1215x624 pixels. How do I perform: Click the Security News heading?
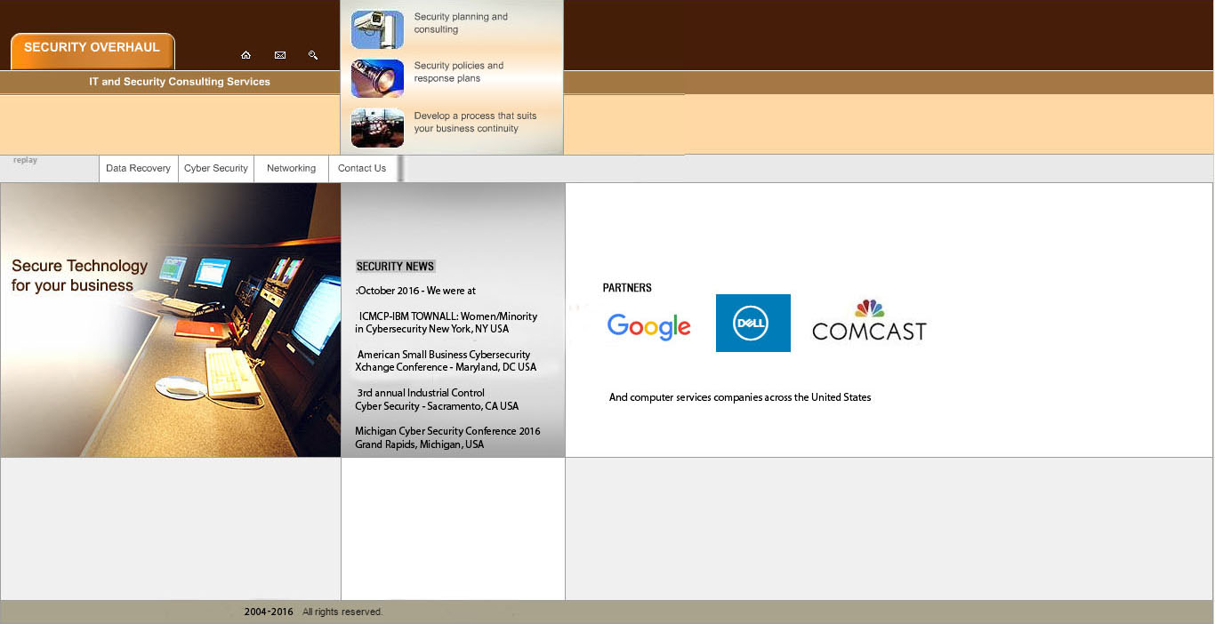pyautogui.click(x=395, y=266)
